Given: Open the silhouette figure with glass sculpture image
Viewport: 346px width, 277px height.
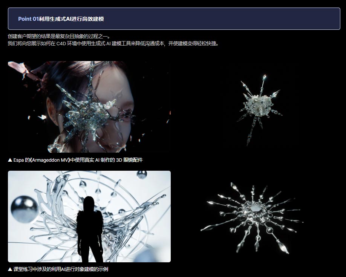Looking at the screenshot, I should 89,217.
